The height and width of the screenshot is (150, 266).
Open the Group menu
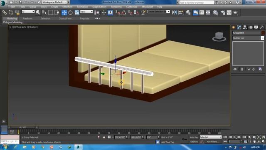click(x=33, y=7)
